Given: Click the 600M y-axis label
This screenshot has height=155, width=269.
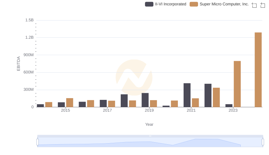Looking at the screenshot, I should pyautogui.click(x=29, y=72).
